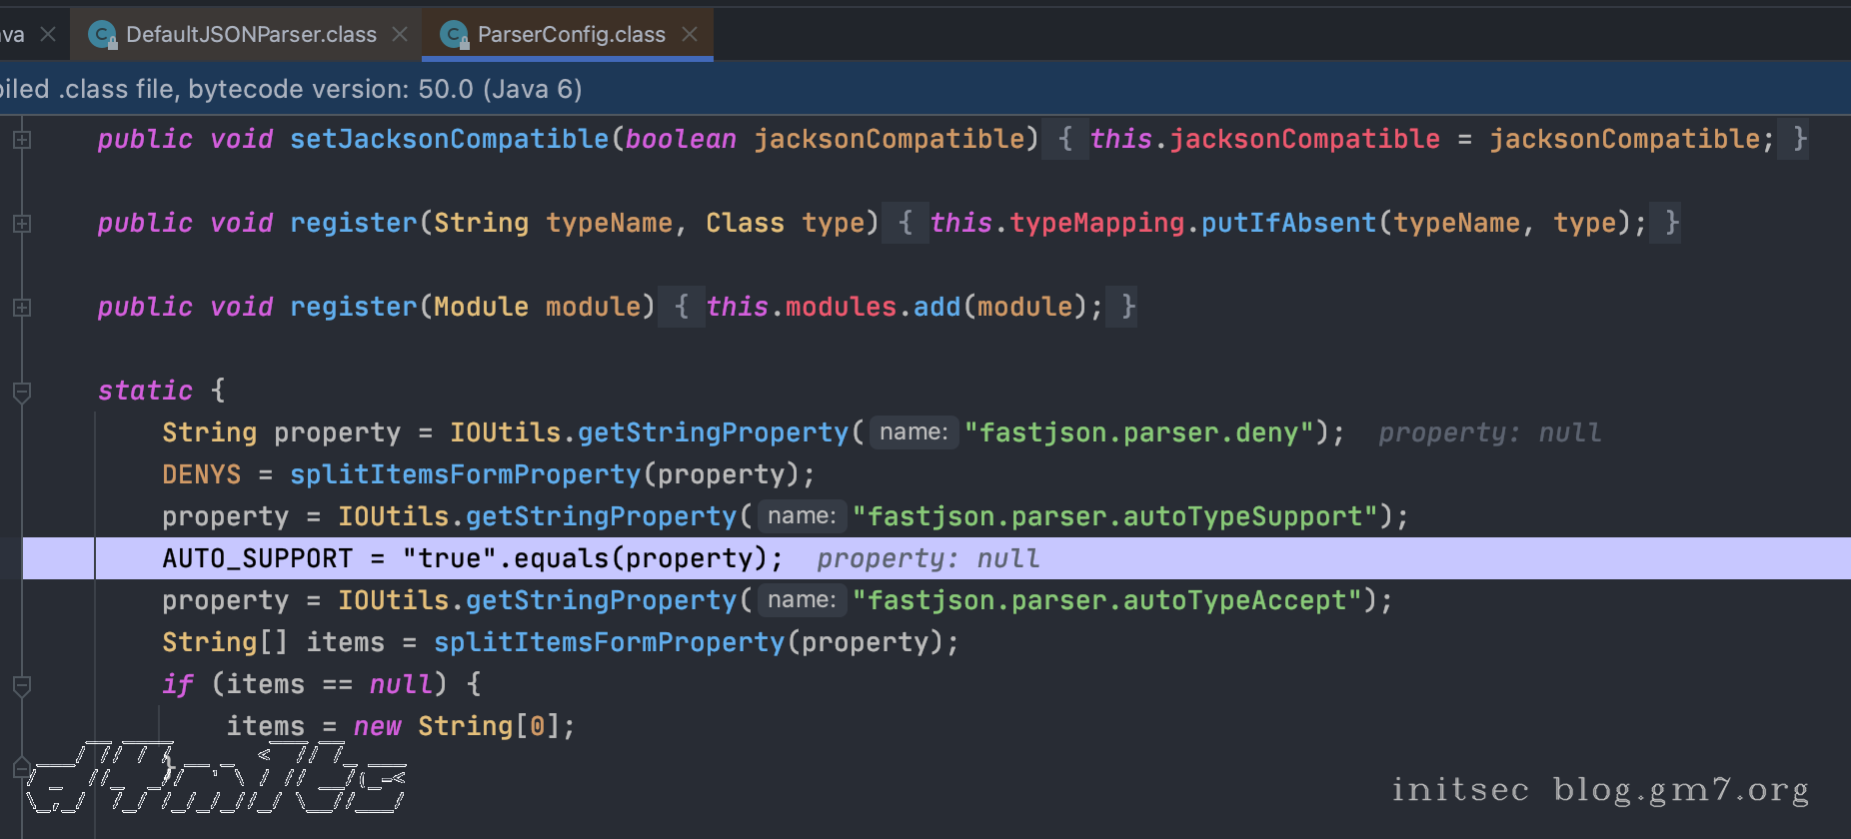The width and height of the screenshot is (1851, 839).
Task: Close the partially visible leftmost tab
Action: 47,34
